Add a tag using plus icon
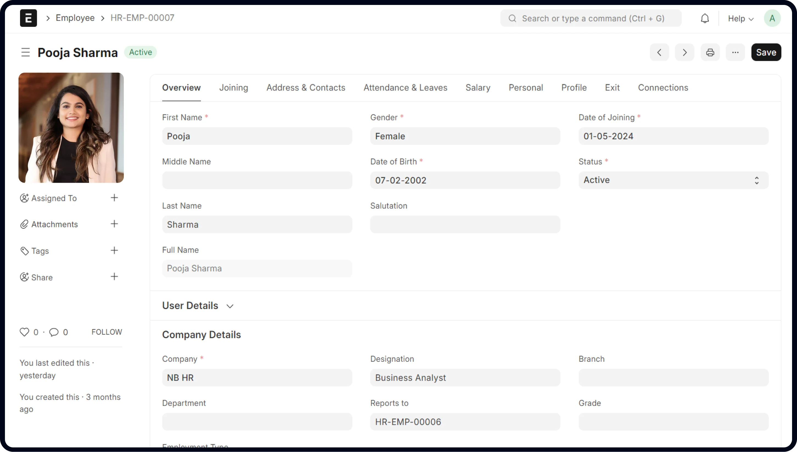Image resolution: width=797 pixels, height=452 pixels. [x=114, y=250]
